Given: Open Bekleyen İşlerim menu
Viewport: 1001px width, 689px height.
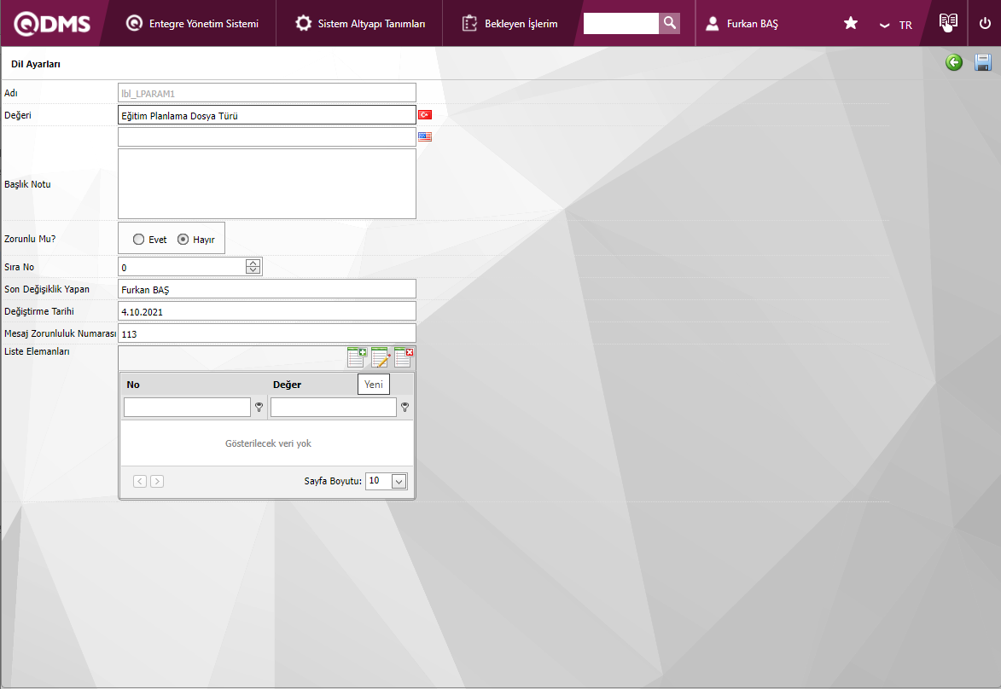Looking at the screenshot, I should click(510, 24).
